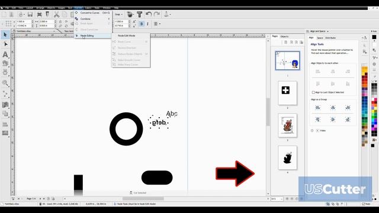Open dropdown arrow beside the bucket icon
The height and width of the screenshot is (213, 379).
click(134, 15)
